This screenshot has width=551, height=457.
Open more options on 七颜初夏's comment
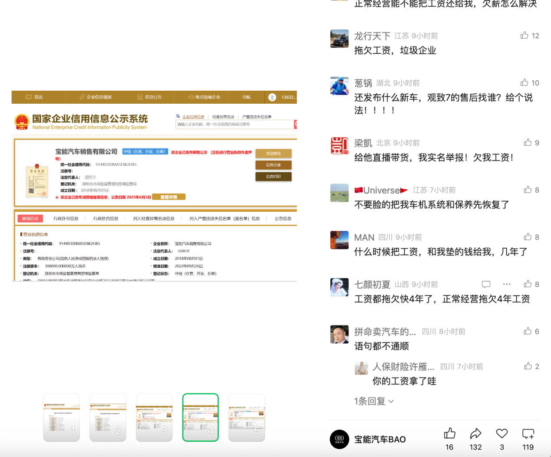pyautogui.click(x=507, y=284)
